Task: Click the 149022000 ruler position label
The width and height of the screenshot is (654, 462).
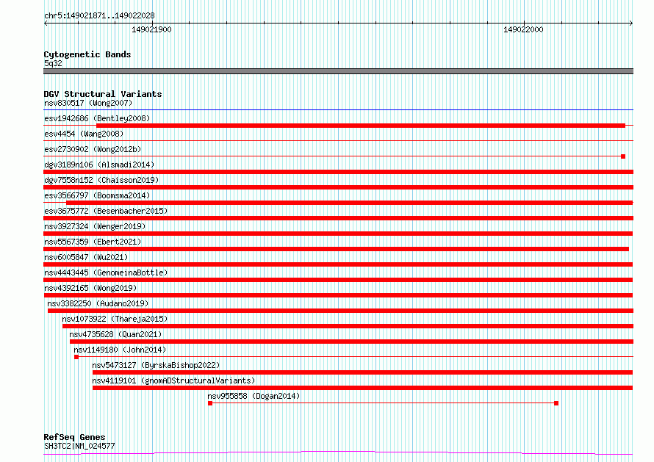Action: click(523, 29)
